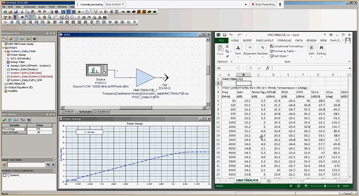Toggle pin on Workspace Tree panel
Viewport: 359px width, 196px height.
click(x=51, y=33)
